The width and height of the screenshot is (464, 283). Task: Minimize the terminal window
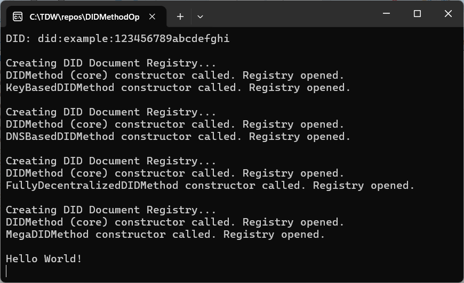388,14
